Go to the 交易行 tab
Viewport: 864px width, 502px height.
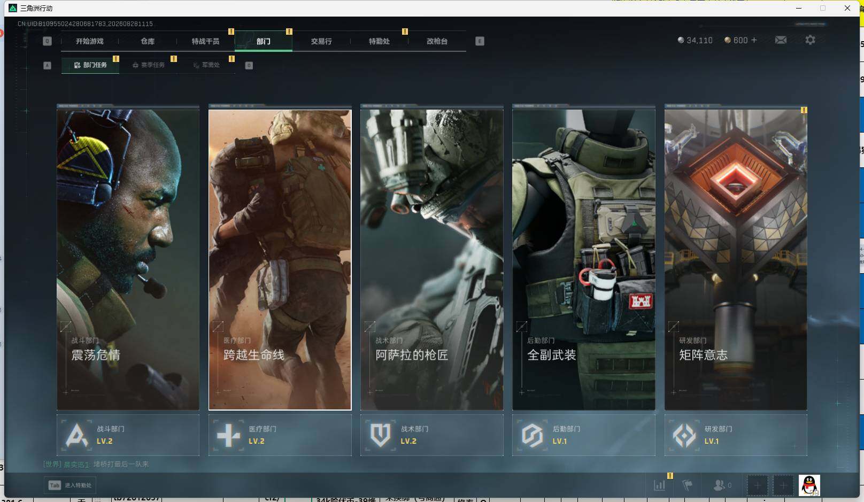pos(321,41)
